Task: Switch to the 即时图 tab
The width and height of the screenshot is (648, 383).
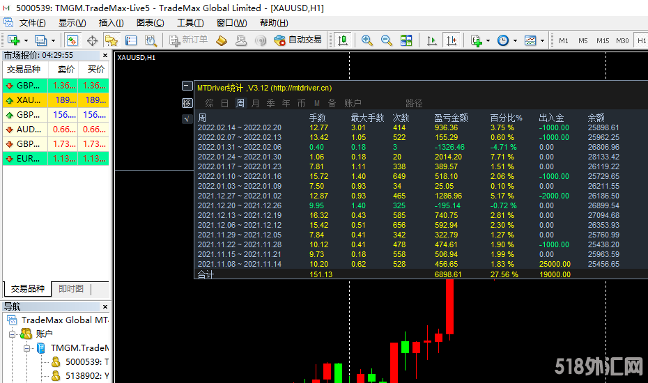Action: (70, 289)
